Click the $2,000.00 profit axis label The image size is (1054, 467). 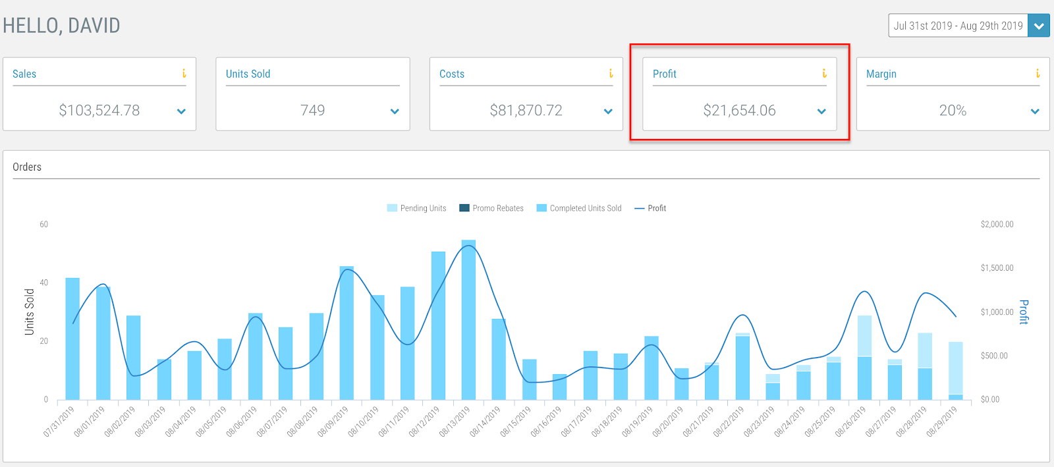click(x=997, y=225)
